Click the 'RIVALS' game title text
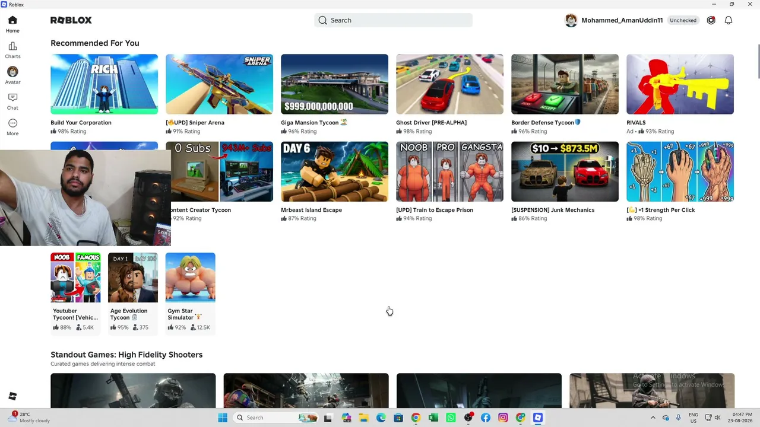Viewport: 760px width, 427px height. pyautogui.click(x=636, y=123)
